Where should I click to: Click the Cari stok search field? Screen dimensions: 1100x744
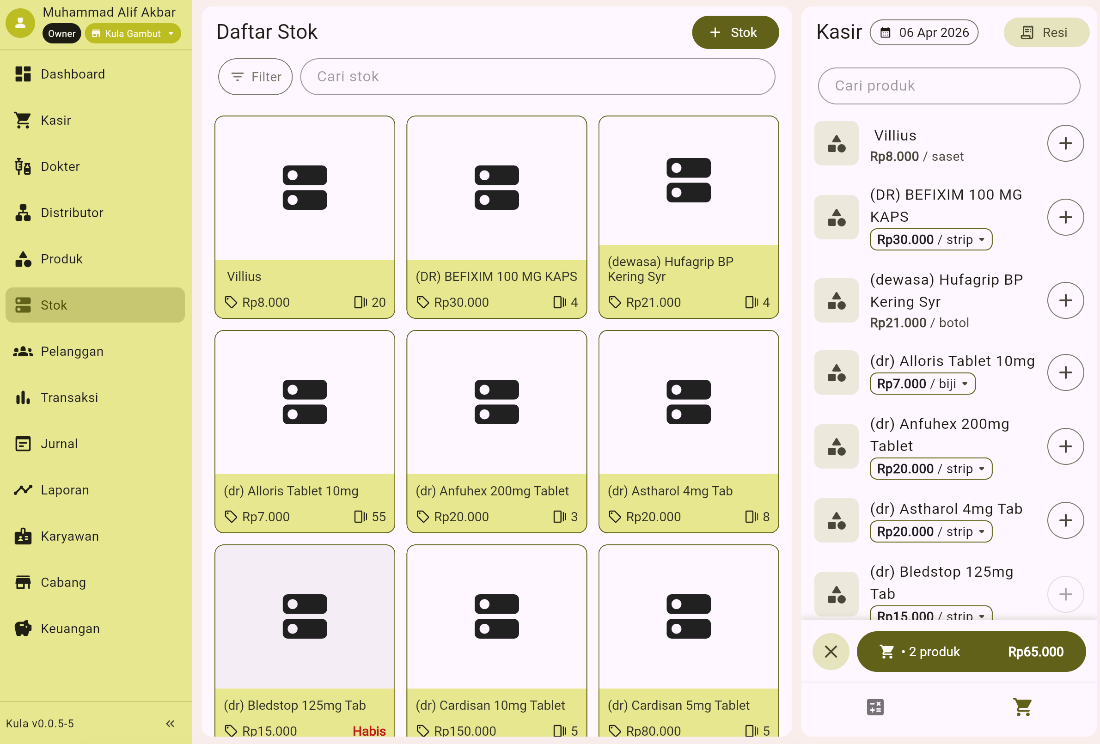pyautogui.click(x=537, y=77)
